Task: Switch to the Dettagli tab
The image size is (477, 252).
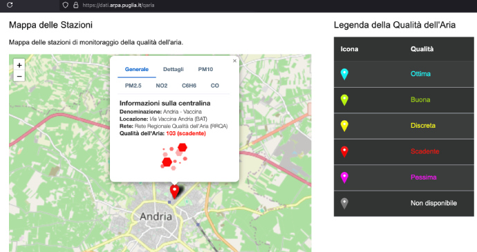Action: point(173,69)
